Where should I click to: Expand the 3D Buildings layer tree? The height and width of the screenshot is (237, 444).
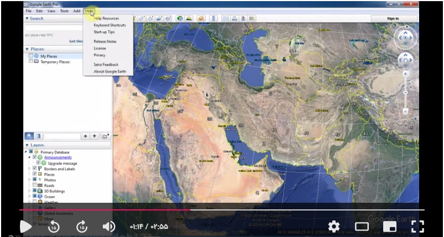(29, 191)
